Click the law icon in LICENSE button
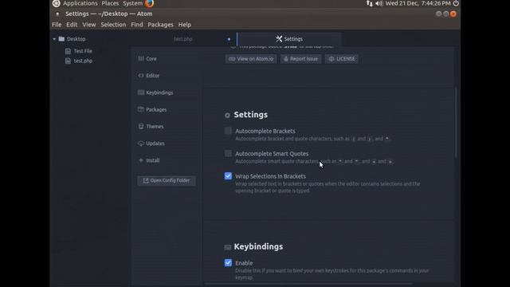The image size is (510, 287). coord(331,59)
